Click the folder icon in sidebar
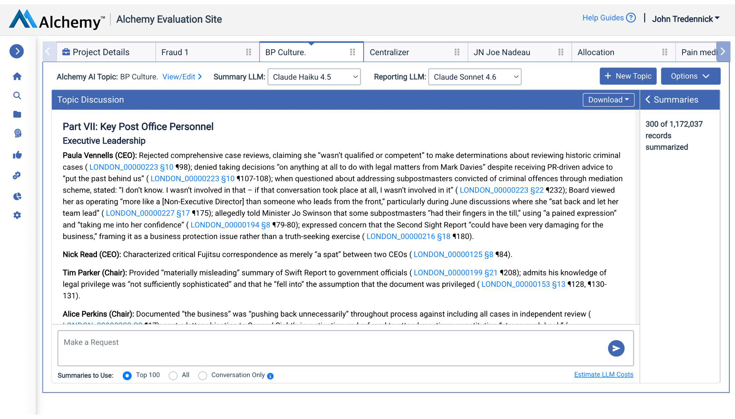The width and height of the screenshot is (735, 419). click(x=17, y=114)
